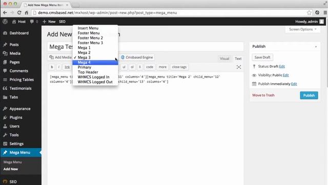Open Pages section
The height and width of the screenshot is (185, 328).
point(14,62)
